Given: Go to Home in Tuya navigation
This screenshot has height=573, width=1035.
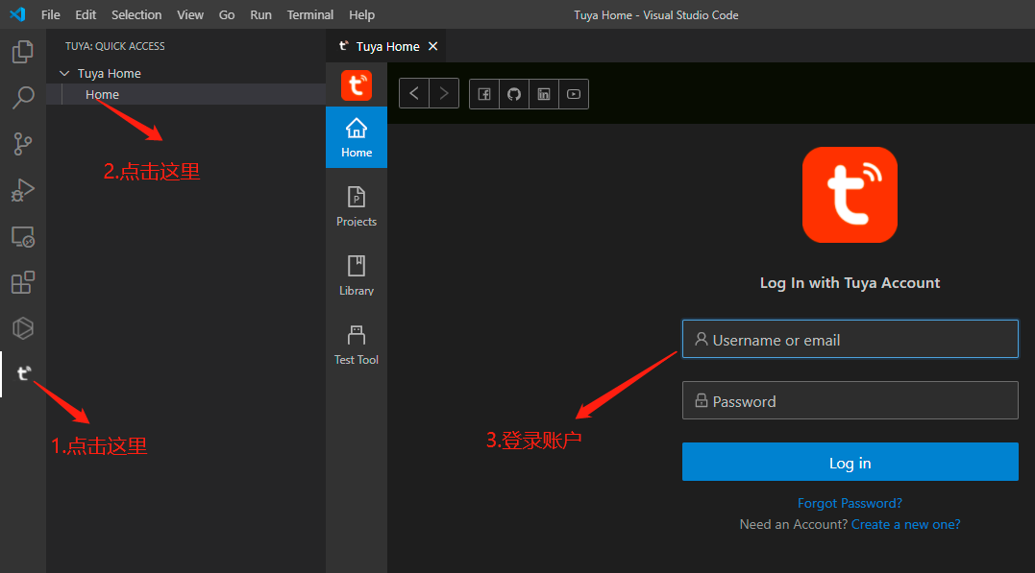Looking at the screenshot, I should (x=357, y=137).
